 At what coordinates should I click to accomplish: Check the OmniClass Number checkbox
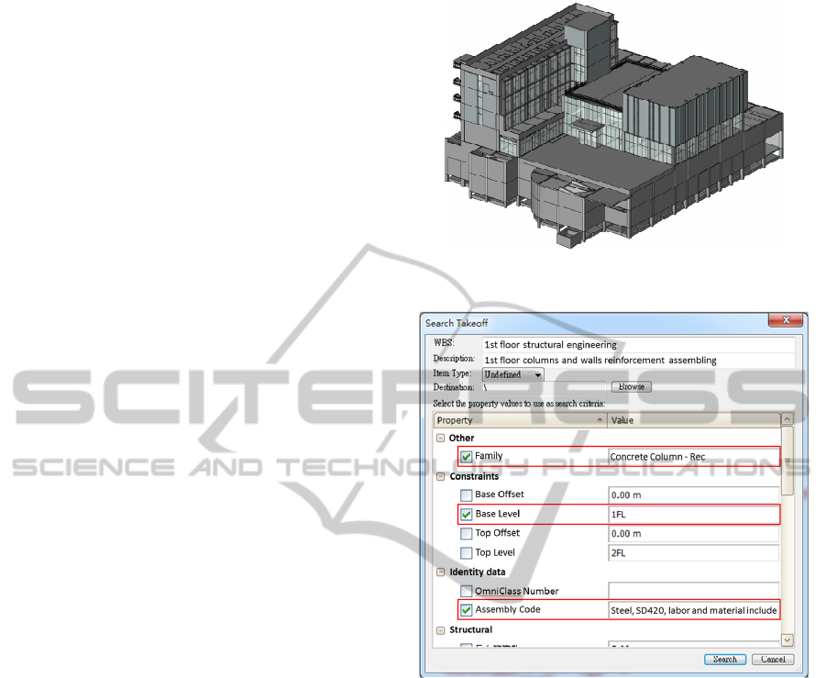pyautogui.click(x=467, y=592)
